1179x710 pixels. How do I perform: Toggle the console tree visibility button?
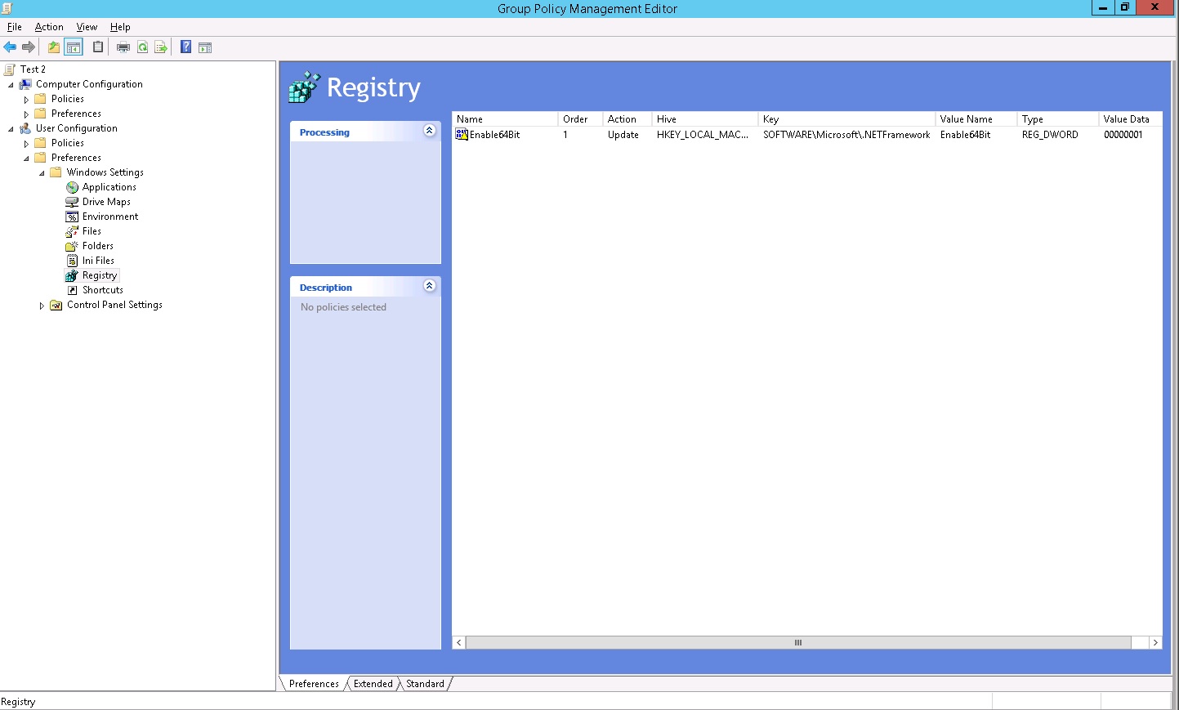[x=74, y=47]
